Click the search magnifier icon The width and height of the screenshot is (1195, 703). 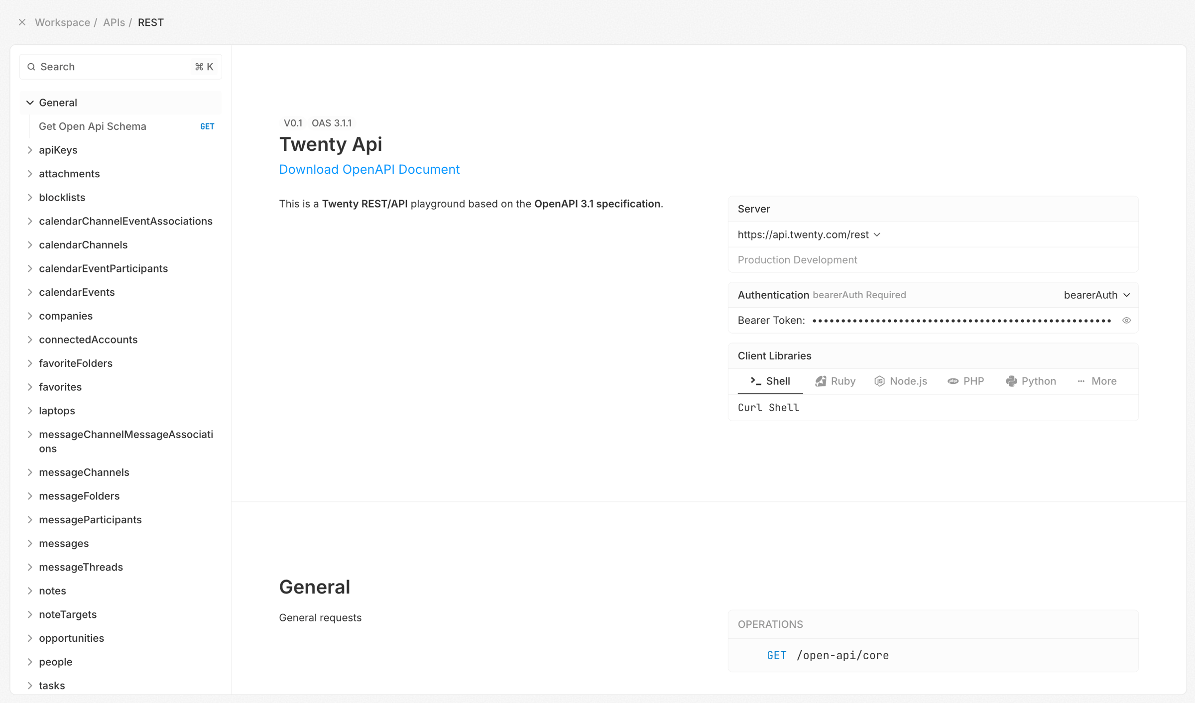click(31, 67)
